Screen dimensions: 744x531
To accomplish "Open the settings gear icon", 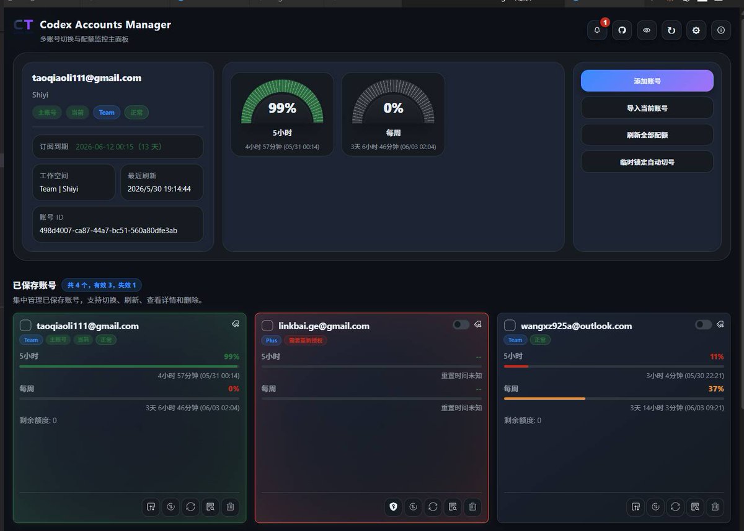I will coord(696,30).
